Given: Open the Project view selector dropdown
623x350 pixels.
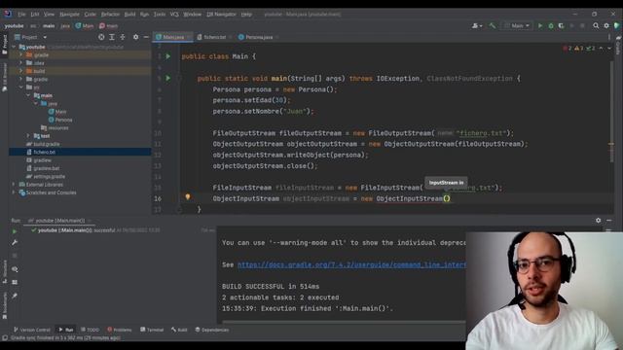Looking at the screenshot, I should point(30,37).
